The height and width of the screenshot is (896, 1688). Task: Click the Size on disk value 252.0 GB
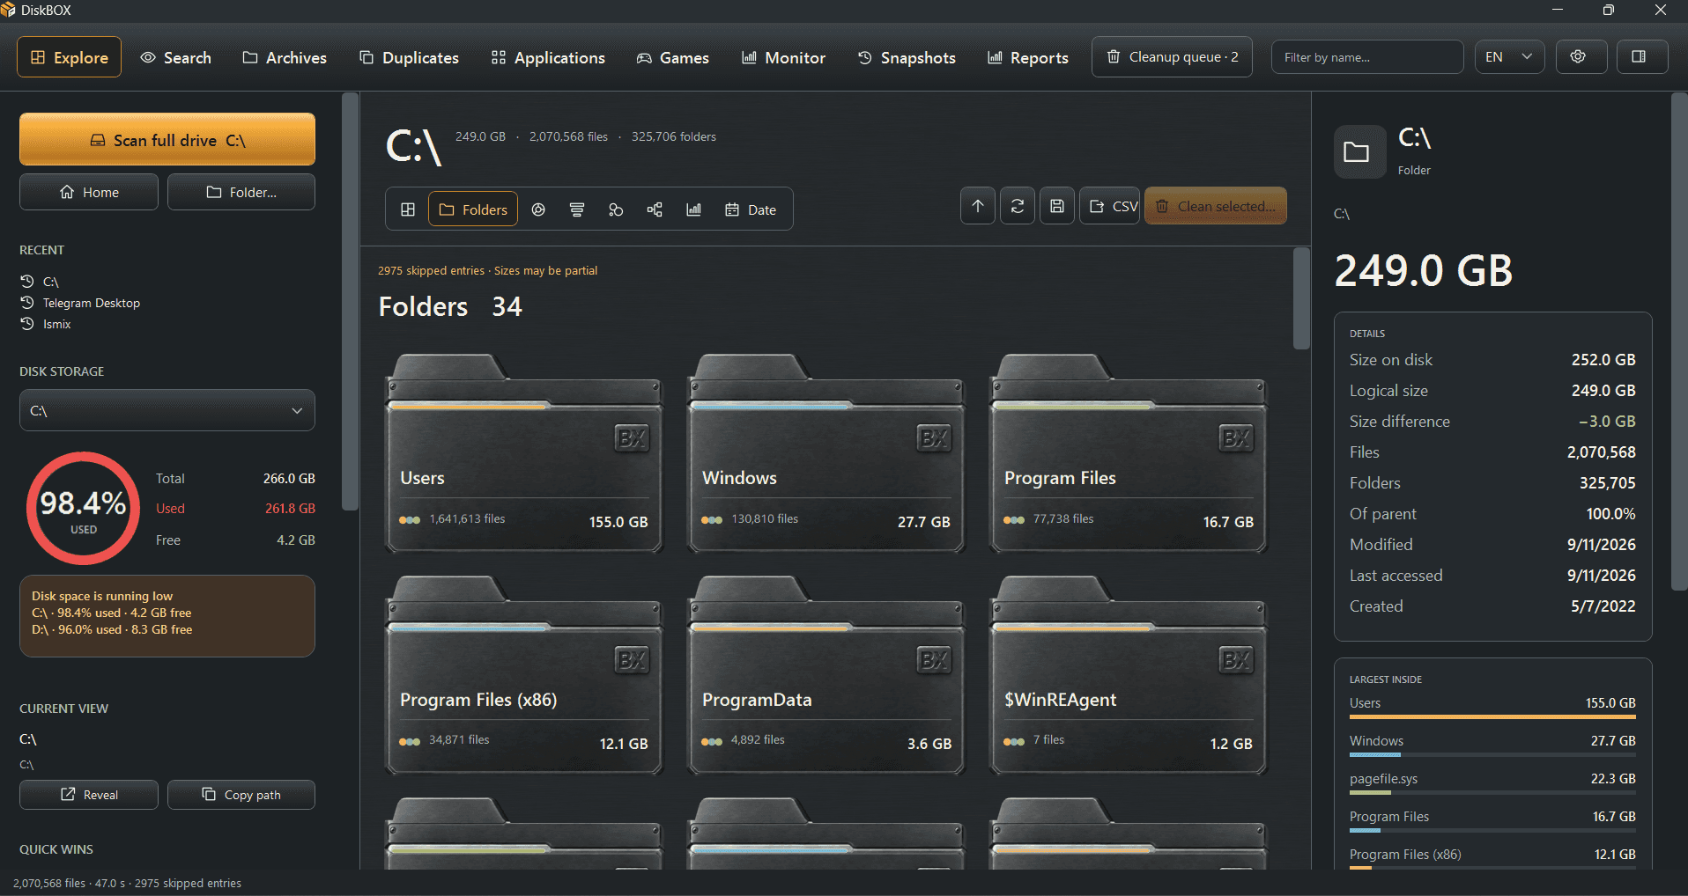click(1603, 359)
